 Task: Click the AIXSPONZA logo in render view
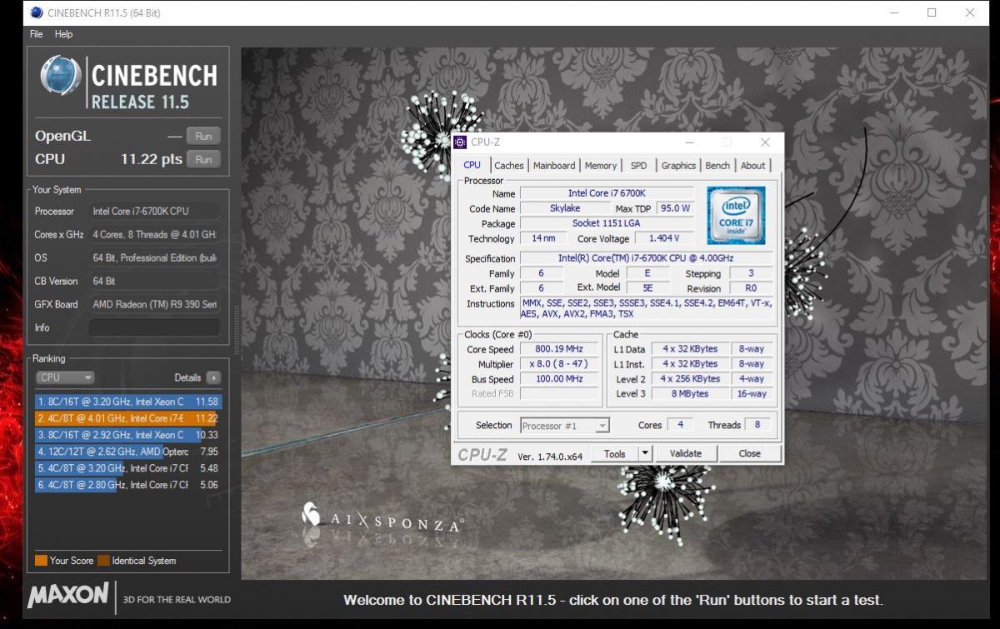coord(382,519)
